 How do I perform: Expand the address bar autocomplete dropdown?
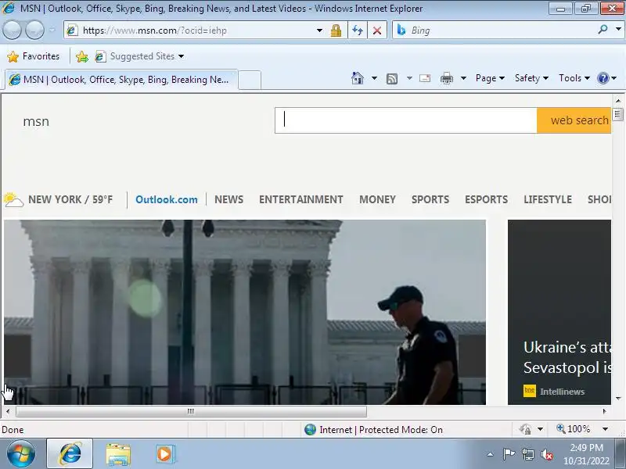coord(319,30)
